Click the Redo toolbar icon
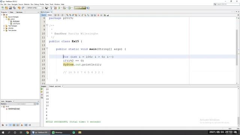The width and height of the screenshot is (240, 135). pos(23,8)
